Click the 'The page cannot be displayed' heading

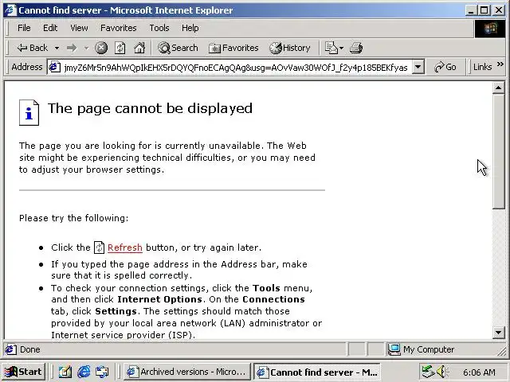click(x=151, y=108)
